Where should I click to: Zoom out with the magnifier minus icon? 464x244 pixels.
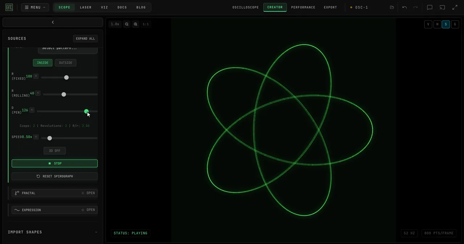(x=127, y=24)
